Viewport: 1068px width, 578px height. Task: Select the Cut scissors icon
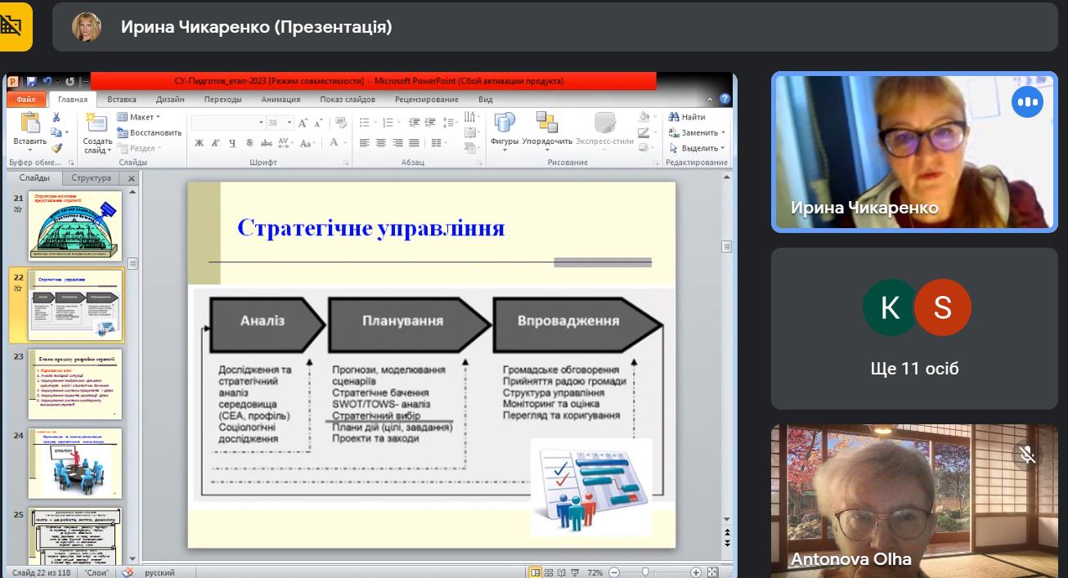56,118
